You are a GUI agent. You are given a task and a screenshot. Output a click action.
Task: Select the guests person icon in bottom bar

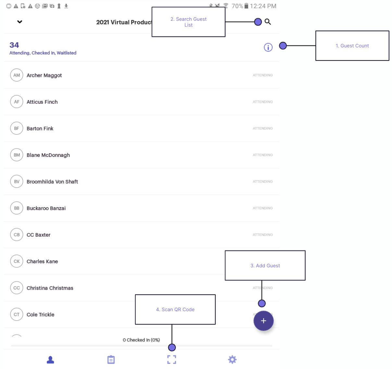coord(50,360)
